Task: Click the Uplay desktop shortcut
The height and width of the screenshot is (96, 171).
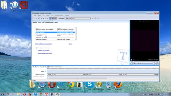Action: click(14, 6)
